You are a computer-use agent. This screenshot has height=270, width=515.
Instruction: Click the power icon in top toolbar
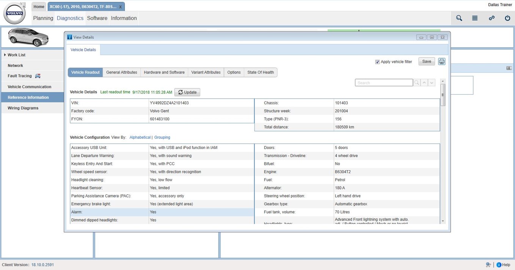[507, 18]
